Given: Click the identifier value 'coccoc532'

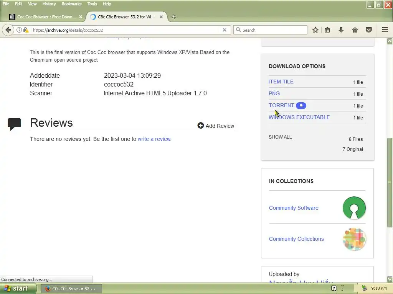Looking at the screenshot, I should coord(119,85).
